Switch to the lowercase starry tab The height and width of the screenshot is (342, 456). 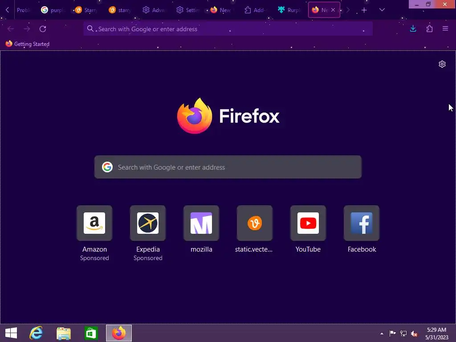click(x=120, y=10)
